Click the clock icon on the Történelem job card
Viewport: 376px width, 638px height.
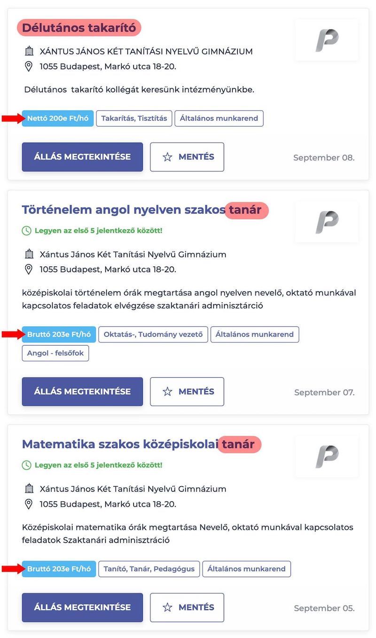pos(26,231)
